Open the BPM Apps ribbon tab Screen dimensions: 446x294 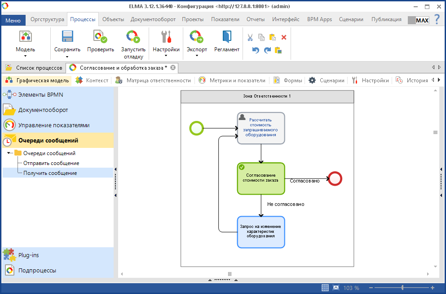tap(319, 19)
